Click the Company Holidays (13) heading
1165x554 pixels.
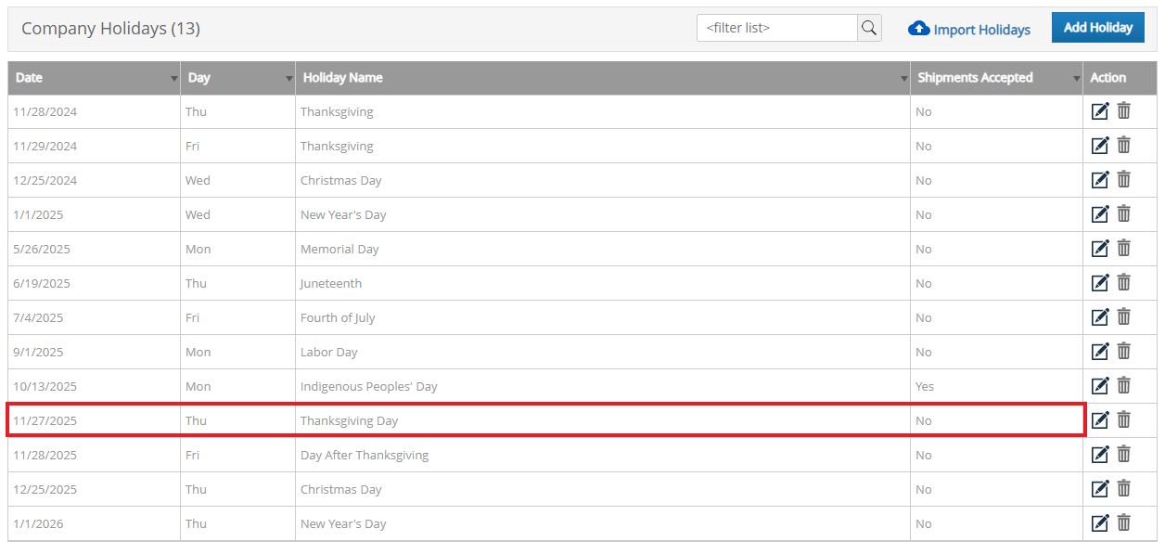[x=110, y=29]
